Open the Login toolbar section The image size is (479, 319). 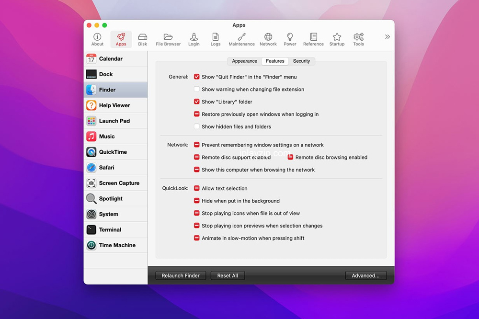point(194,39)
